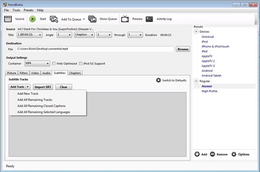Screen dimensions: 260x172
Task: Open the start chapter dropdown before through
Action: point(104,35)
